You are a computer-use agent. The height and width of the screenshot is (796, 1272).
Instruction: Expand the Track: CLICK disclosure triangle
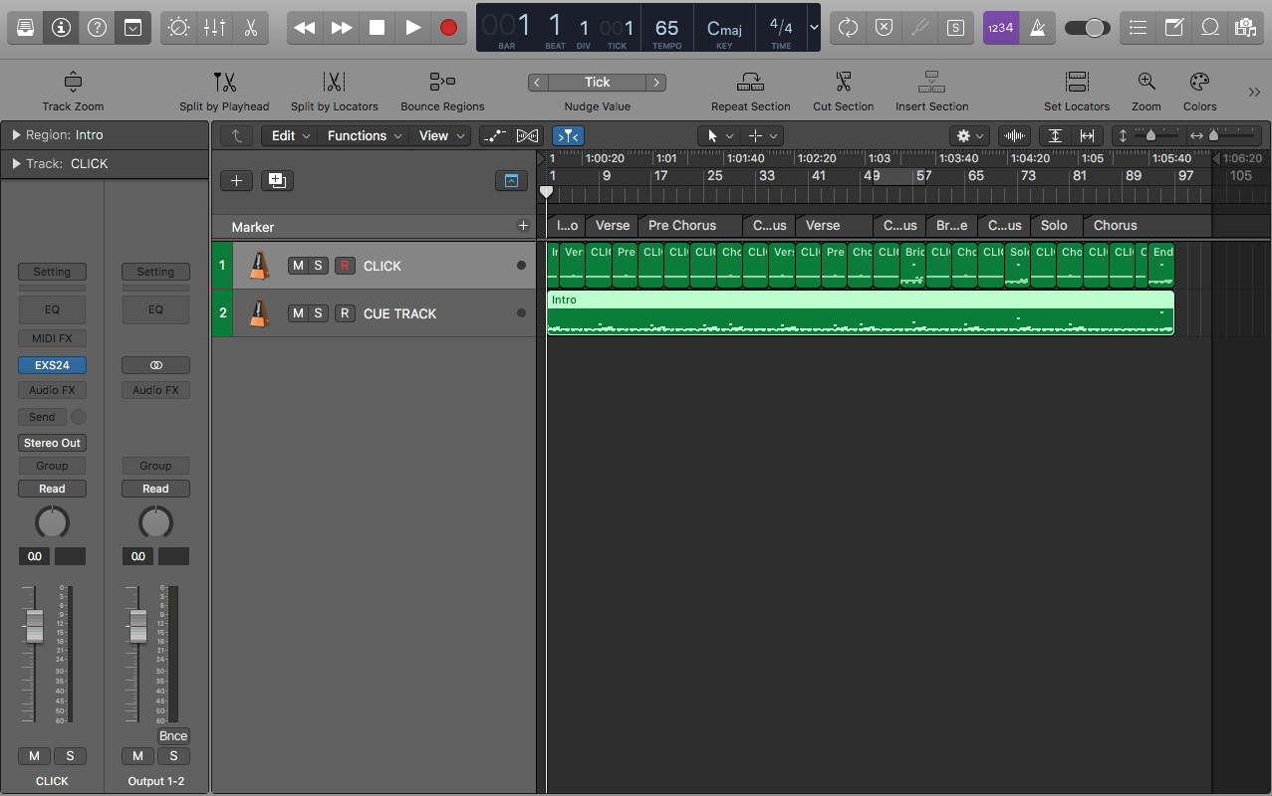[x=16, y=164]
